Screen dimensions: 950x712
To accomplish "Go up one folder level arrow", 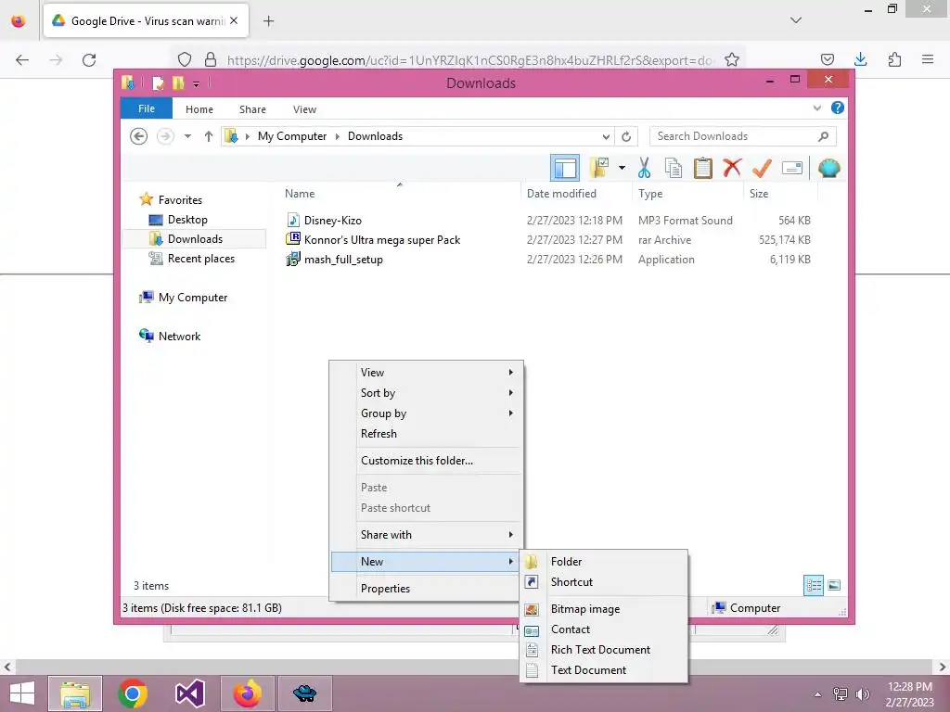I will point(209,136).
